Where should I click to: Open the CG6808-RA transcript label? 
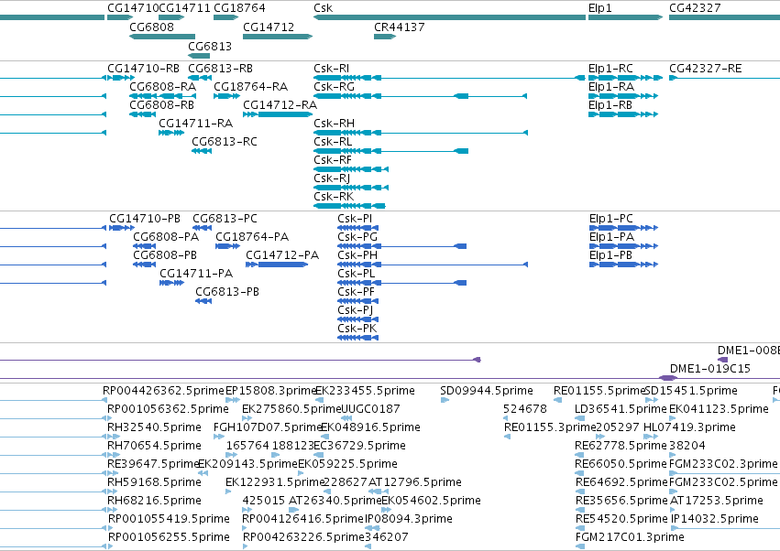tap(162, 86)
